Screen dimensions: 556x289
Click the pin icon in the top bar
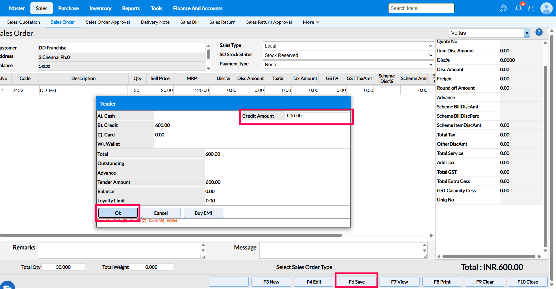504,8
